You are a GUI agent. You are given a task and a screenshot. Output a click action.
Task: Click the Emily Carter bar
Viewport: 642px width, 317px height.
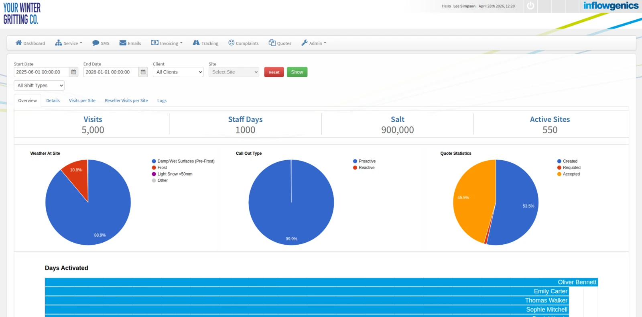307,291
